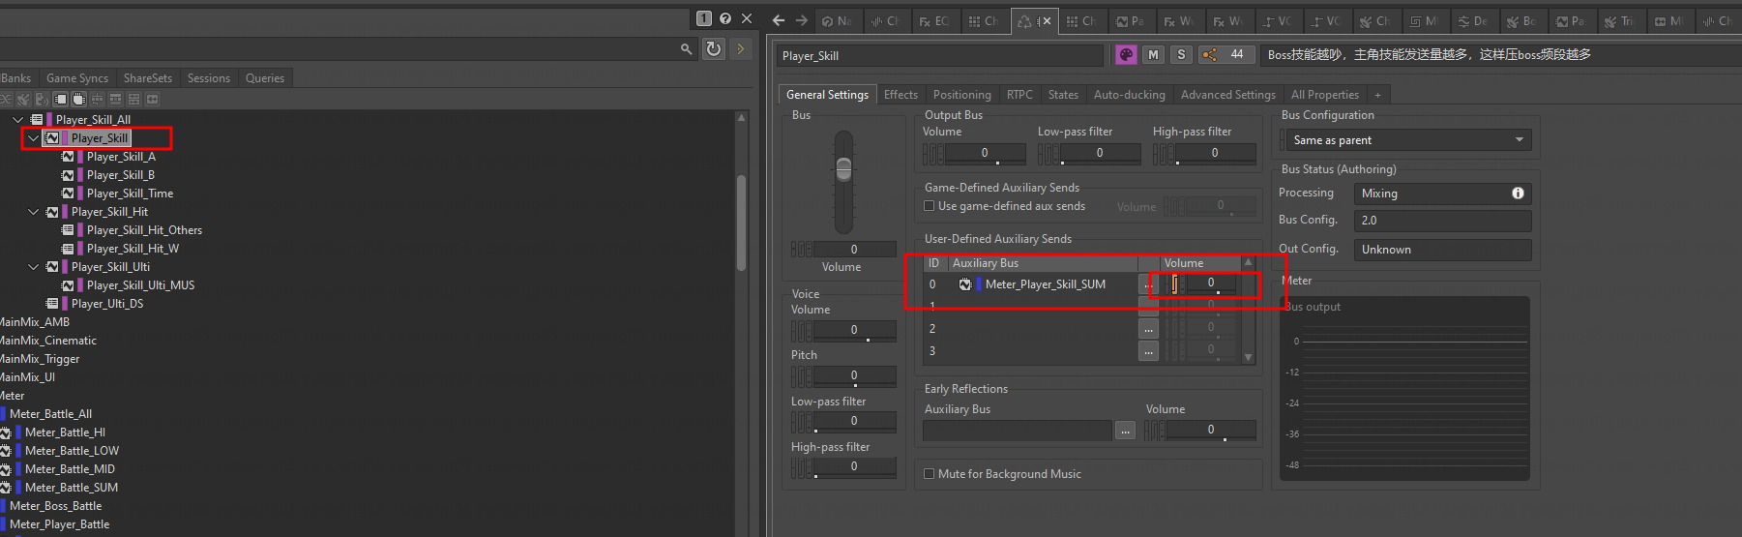The height and width of the screenshot is (537, 1742).
Task: Click the yellow chevron arrow button
Action: click(741, 48)
